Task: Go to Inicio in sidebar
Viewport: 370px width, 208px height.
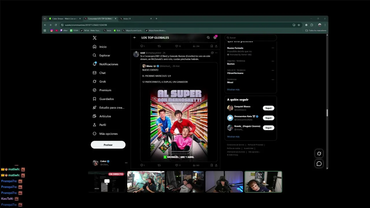Action: pos(100,47)
